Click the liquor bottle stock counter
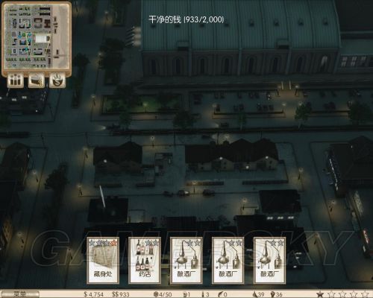 click(x=206, y=294)
